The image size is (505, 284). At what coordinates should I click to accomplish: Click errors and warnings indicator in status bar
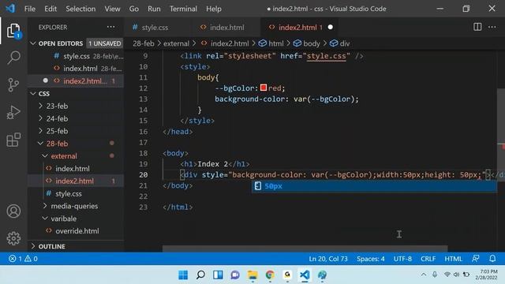pyautogui.click(x=23, y=259)
